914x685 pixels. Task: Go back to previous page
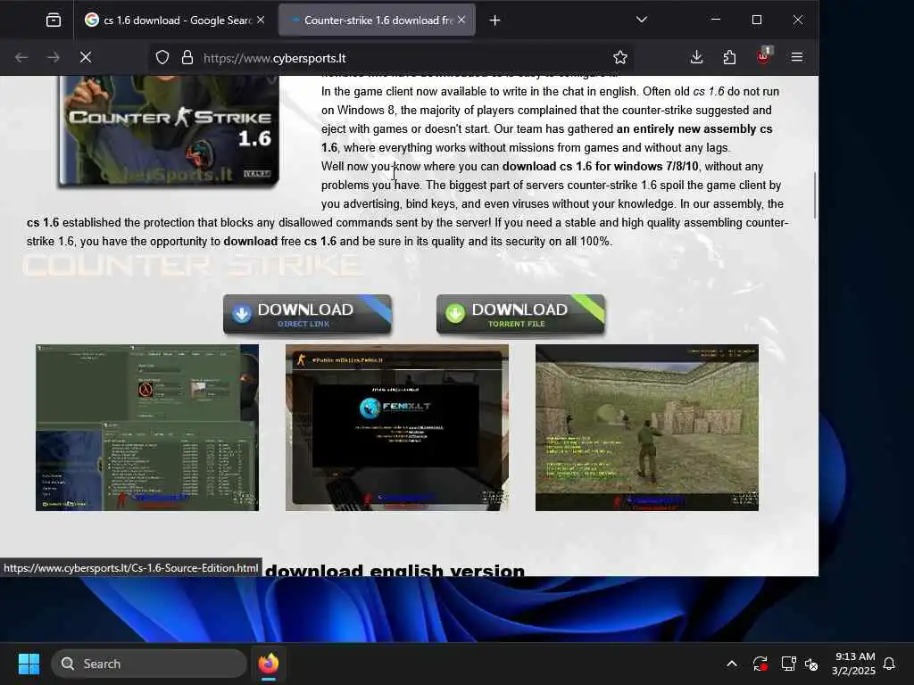21,57
